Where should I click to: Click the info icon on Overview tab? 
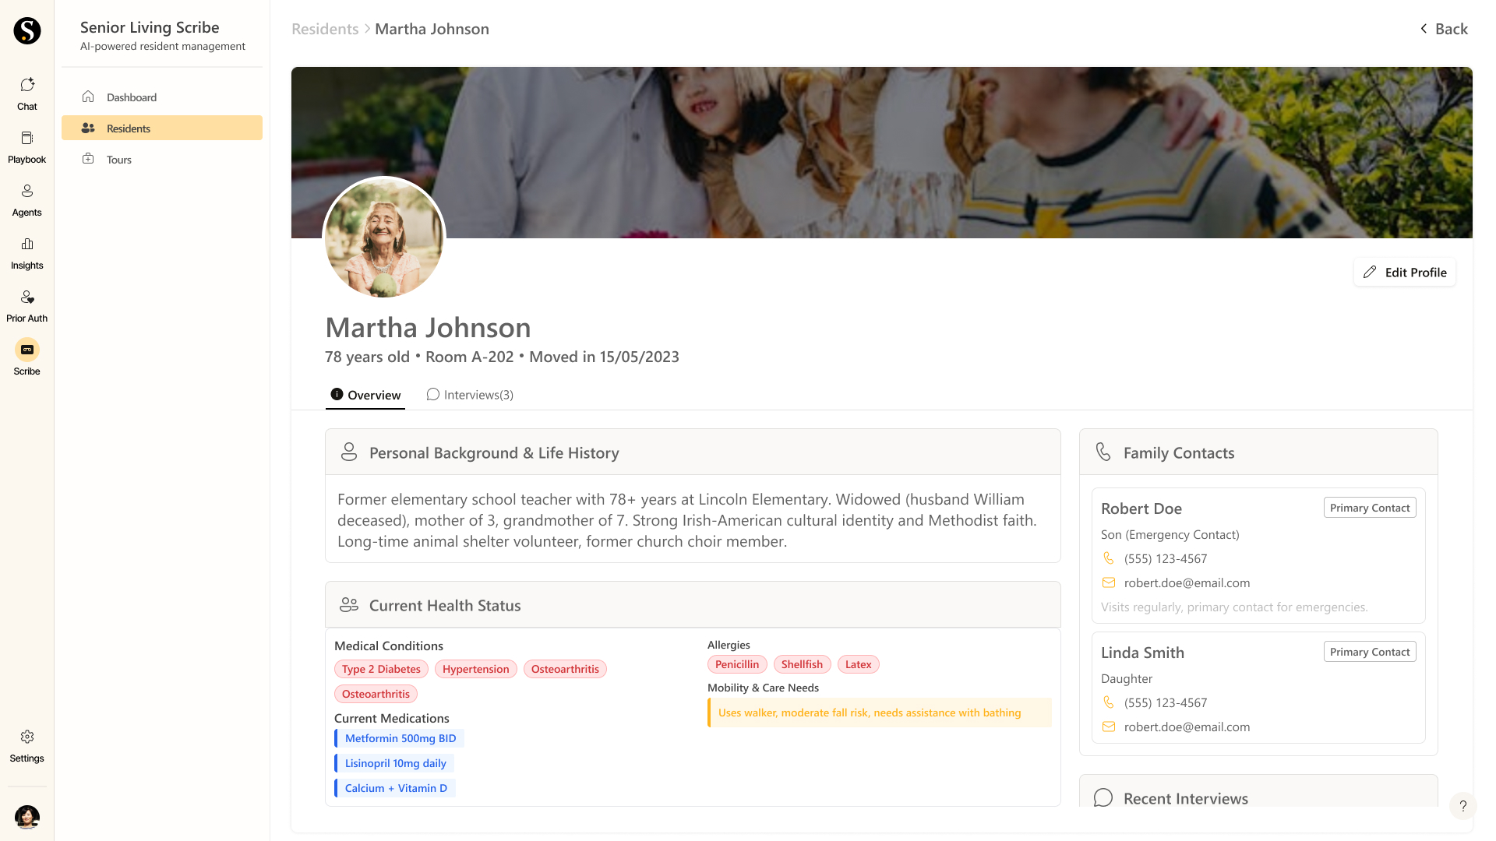point(337,394)
